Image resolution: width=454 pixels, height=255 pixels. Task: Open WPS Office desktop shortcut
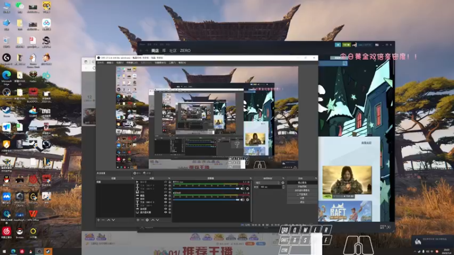[x=33, y=216]
